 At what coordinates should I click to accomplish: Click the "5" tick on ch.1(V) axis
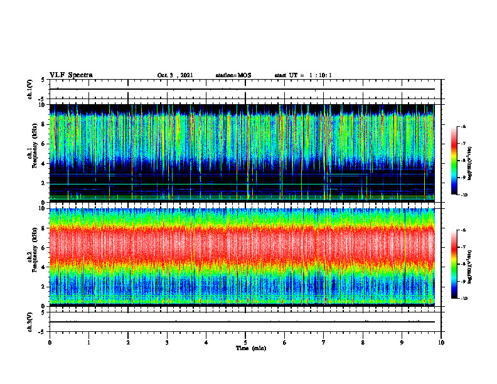point(43,80)
